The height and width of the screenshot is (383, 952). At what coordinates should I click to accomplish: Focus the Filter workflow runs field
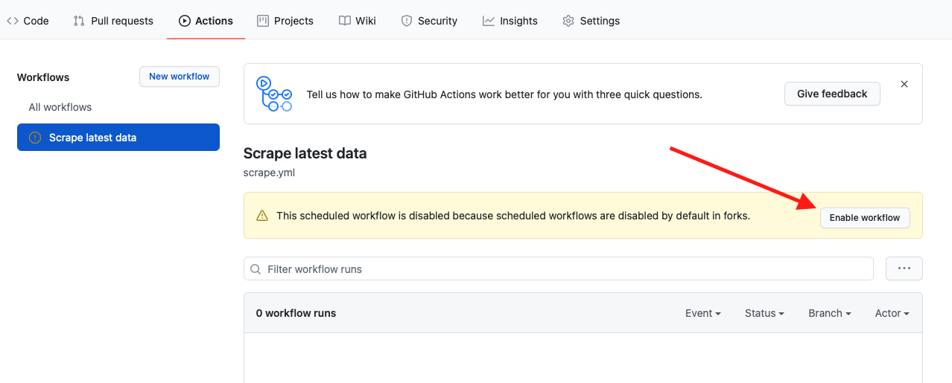click(559, 268)
